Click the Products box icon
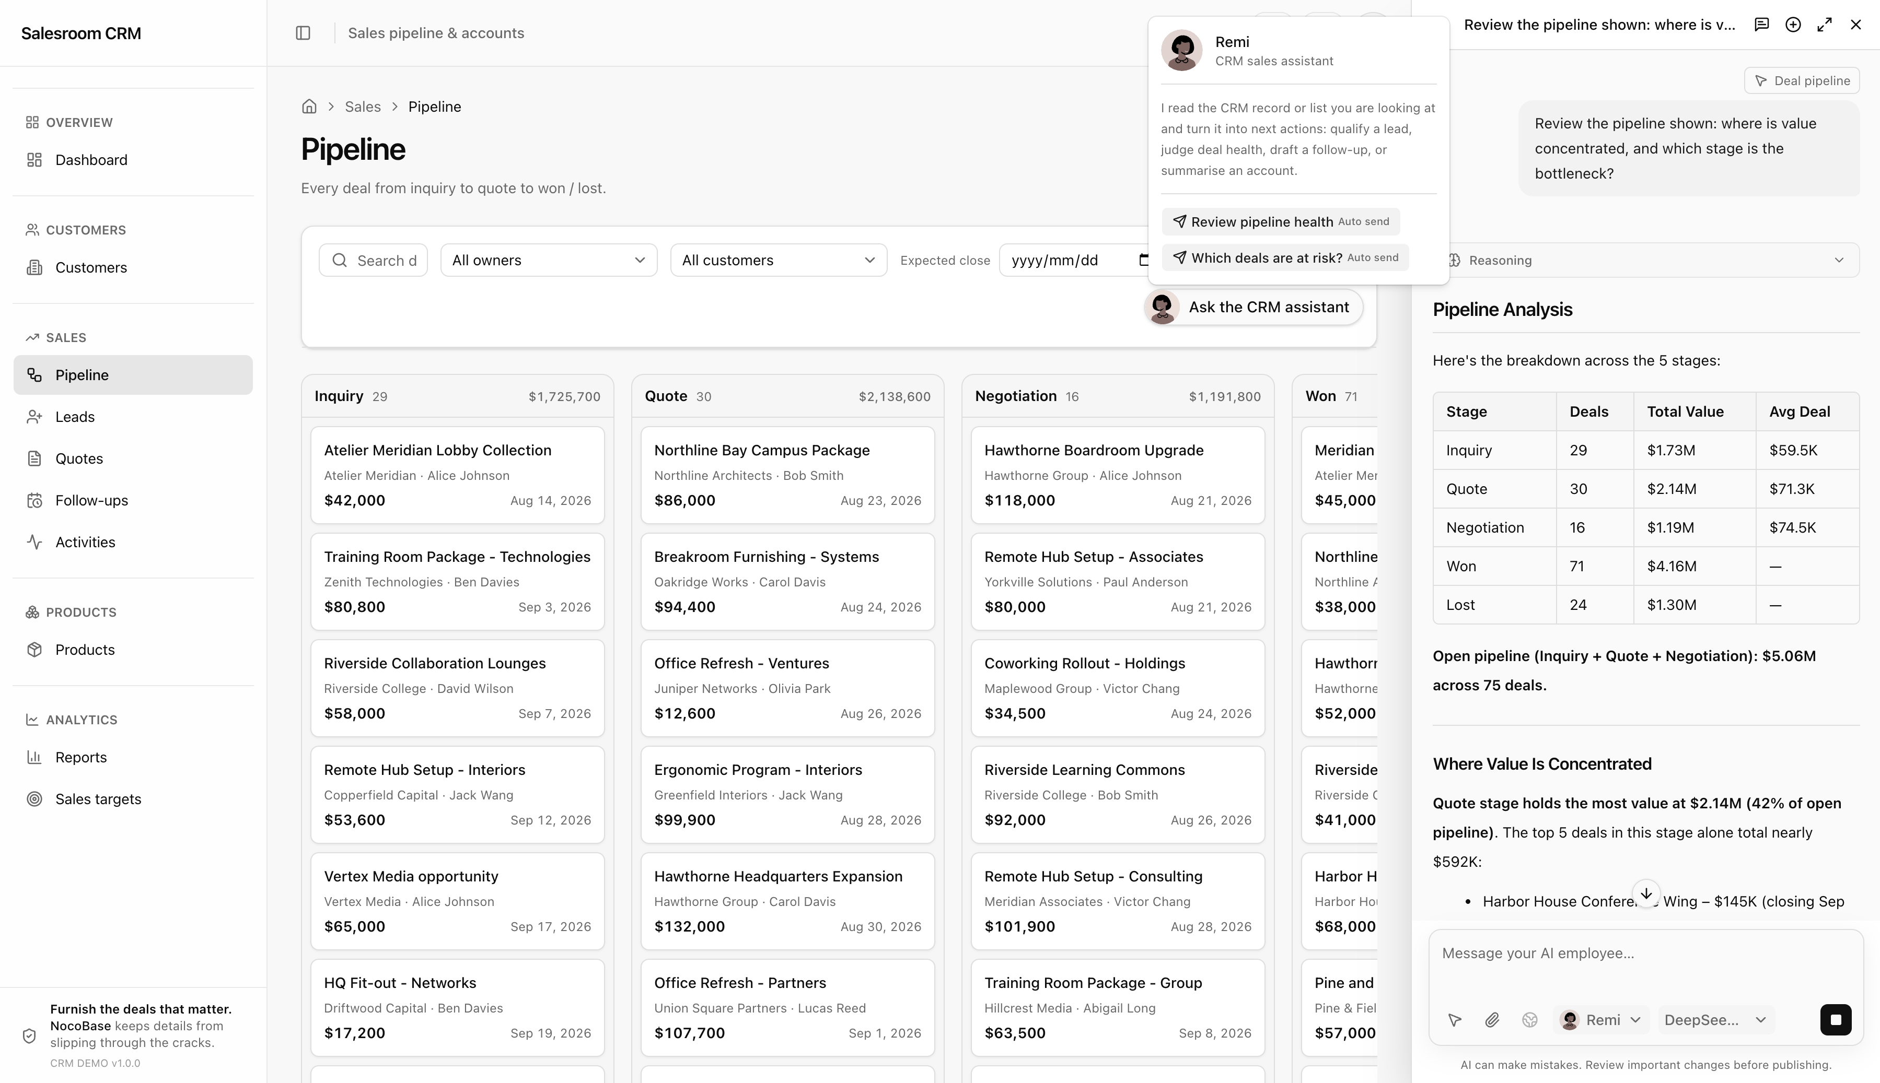Viewport: 1880px width, 1083px height. (34, 650)
